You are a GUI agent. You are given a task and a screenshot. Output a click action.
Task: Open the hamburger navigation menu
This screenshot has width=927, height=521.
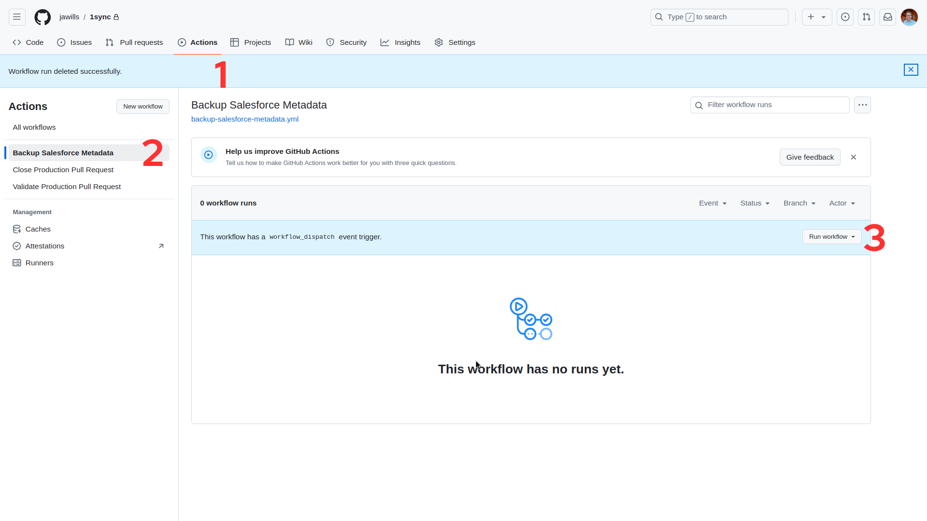click(x=16, y=17)
